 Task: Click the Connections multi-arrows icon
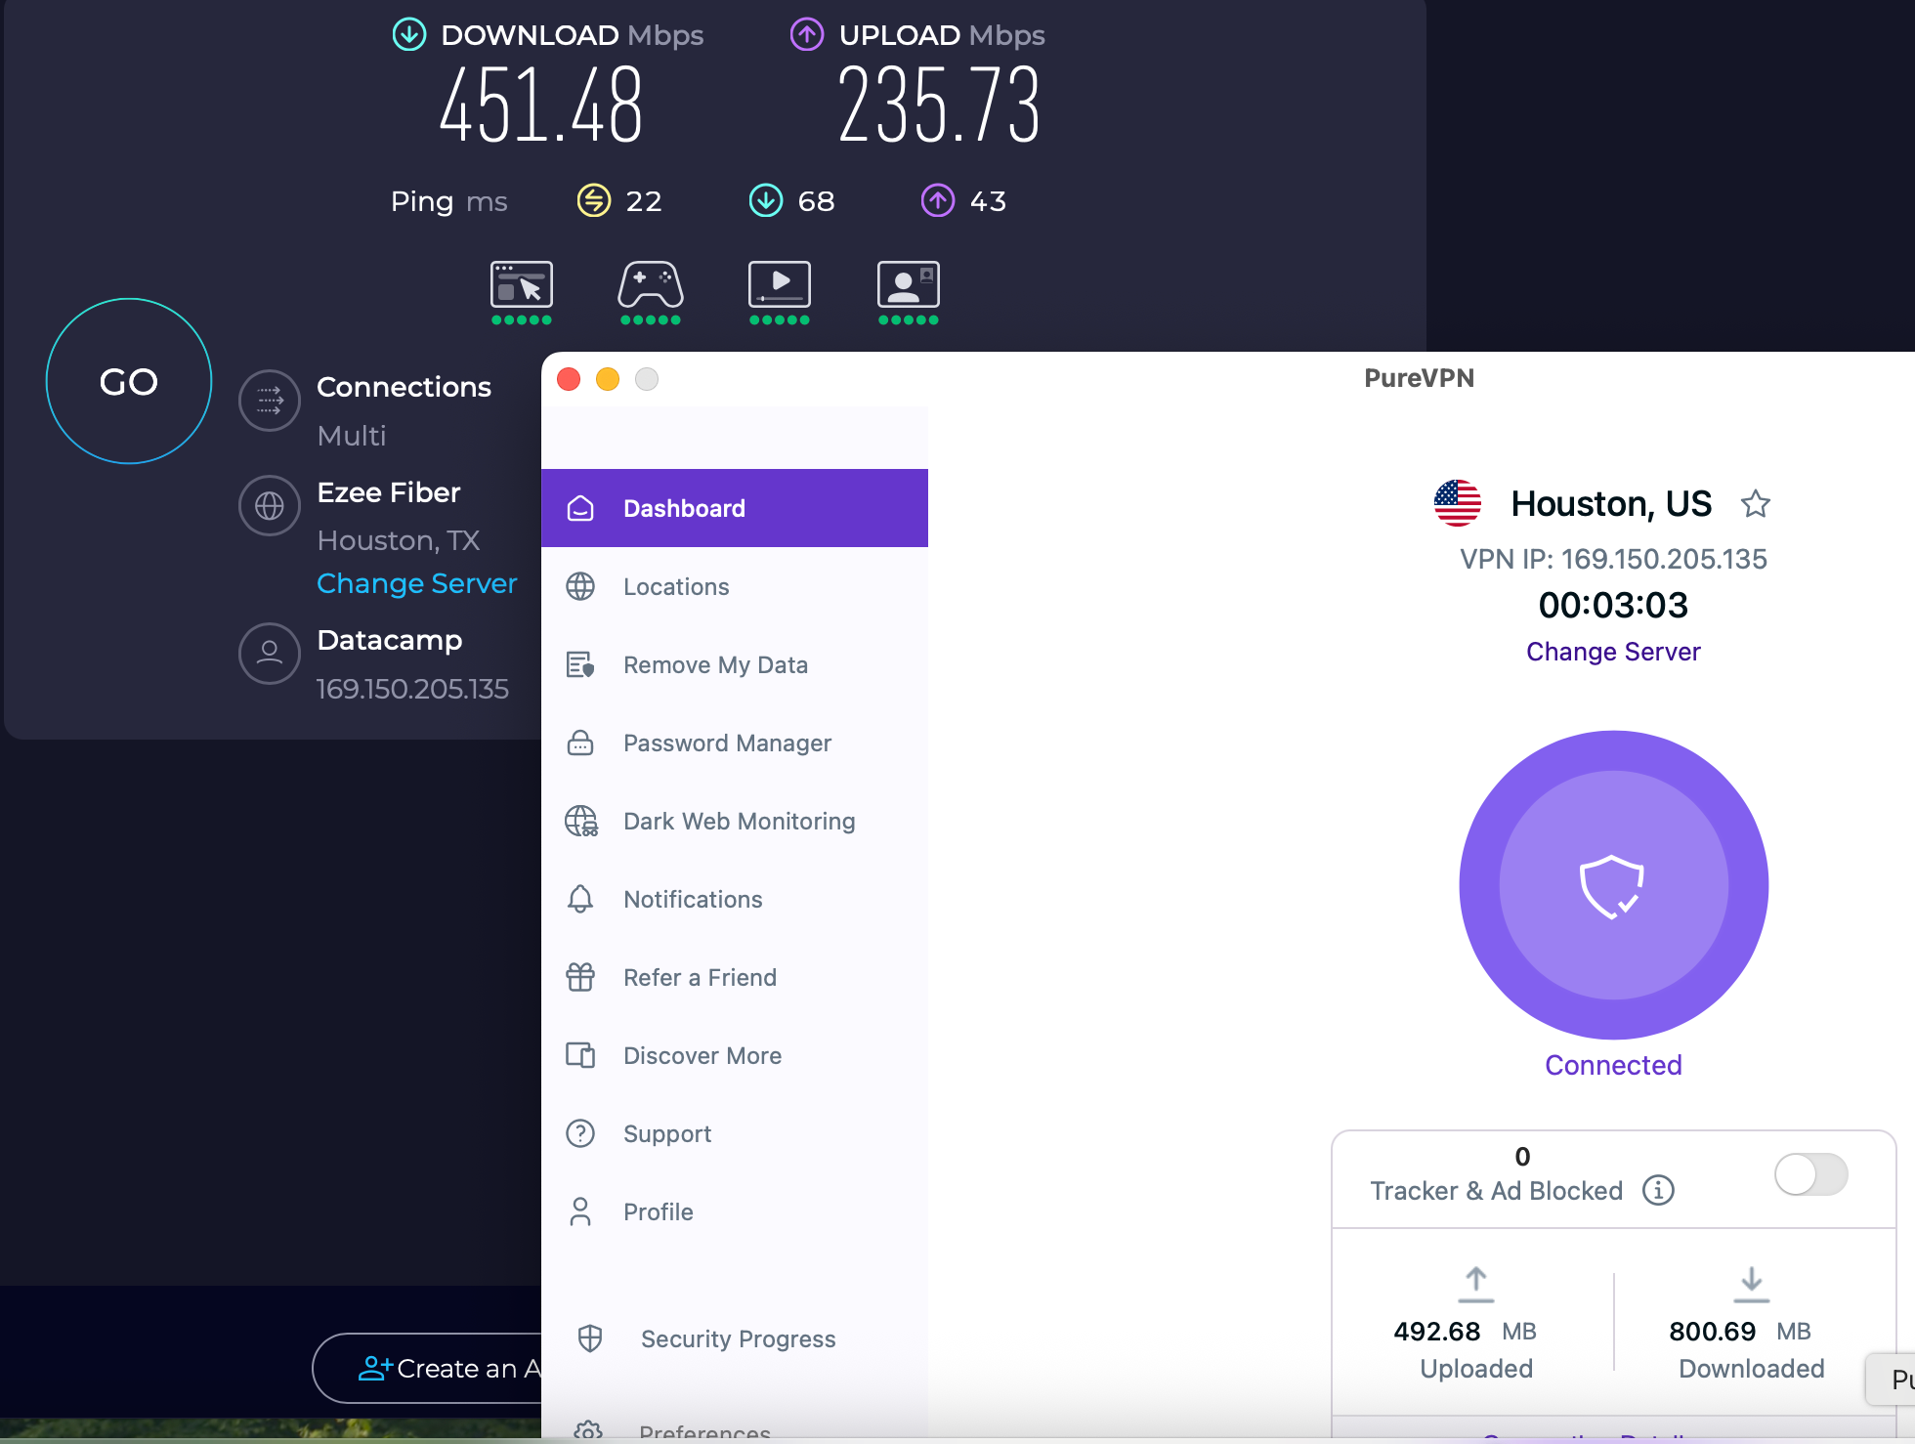270,400
